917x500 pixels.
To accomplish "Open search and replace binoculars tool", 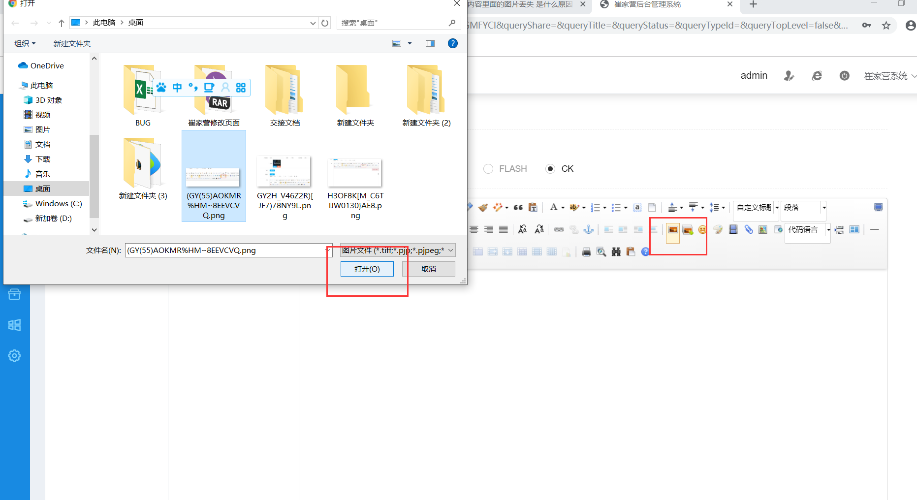I will [616, 252].
